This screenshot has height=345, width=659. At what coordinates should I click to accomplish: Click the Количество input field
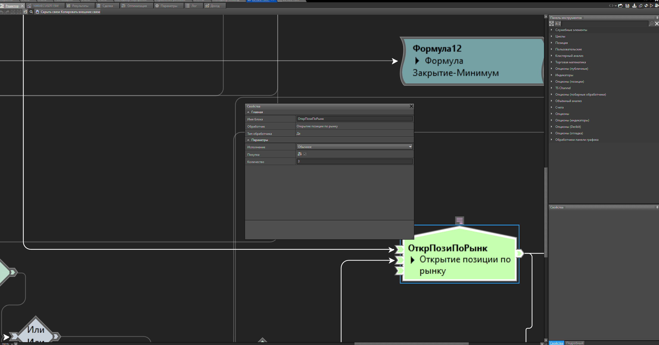(354, 161)
